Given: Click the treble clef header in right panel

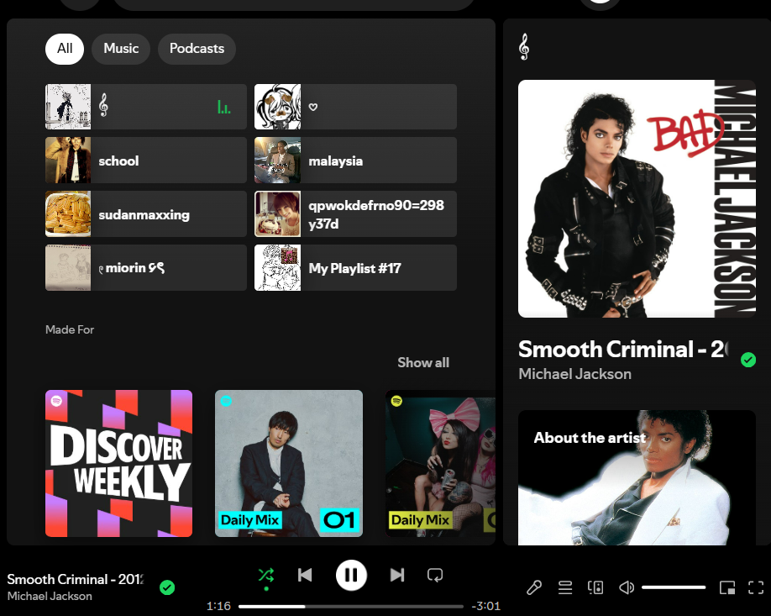Looking at the screenshot, I should point(524,47).
